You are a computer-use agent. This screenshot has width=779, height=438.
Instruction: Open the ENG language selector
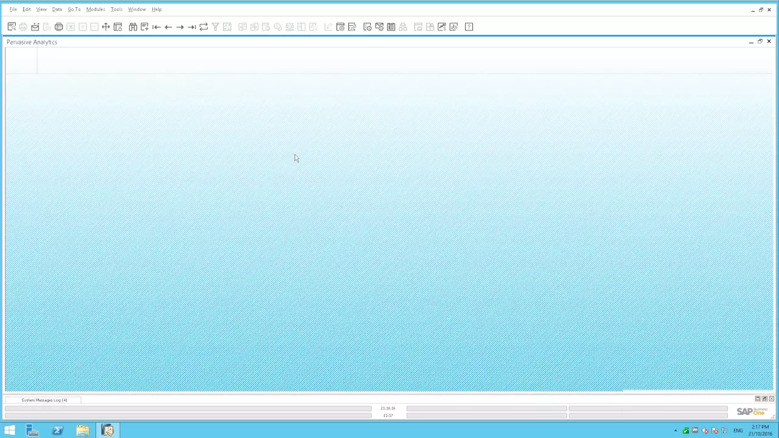point(738,431)
